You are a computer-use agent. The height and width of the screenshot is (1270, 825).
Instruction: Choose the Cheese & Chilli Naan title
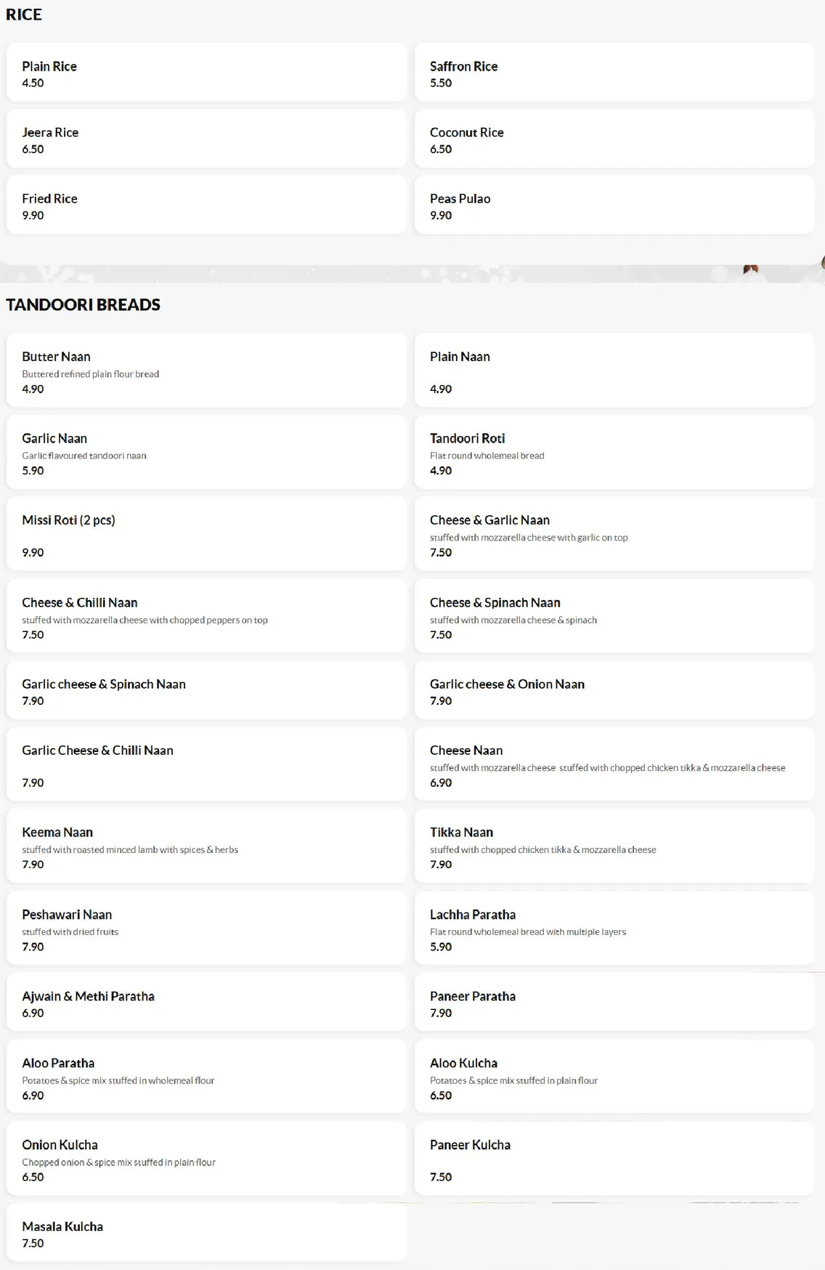coord(80,602)
